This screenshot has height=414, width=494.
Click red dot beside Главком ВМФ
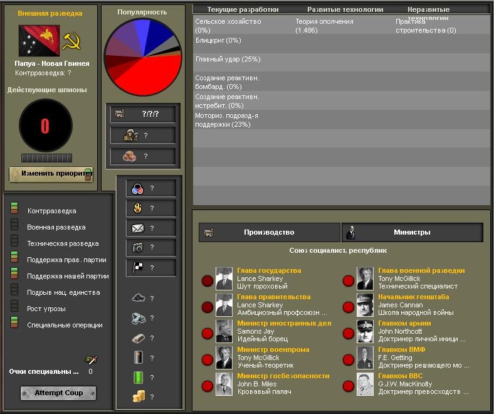[x=349, y=359]
